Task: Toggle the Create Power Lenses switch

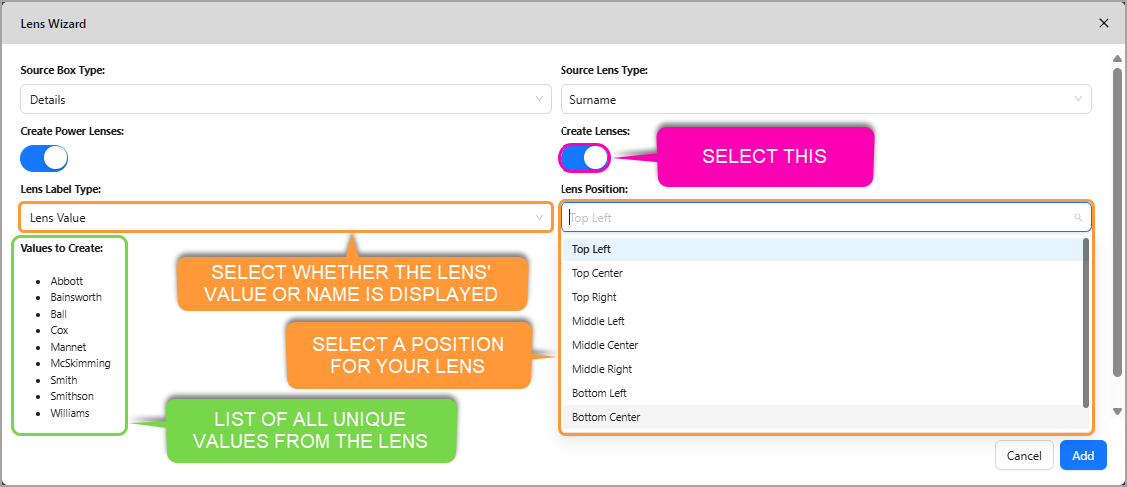Action: [44, 158]
